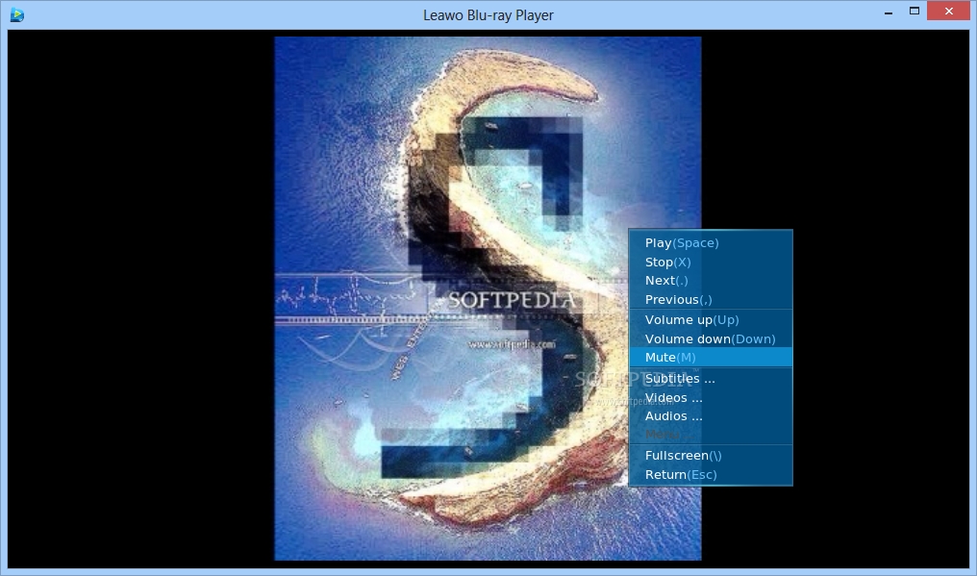Image resolution: width=977 pixels, height=576 pixels.
Task: Choose Play(Space) in the context menu
Action: tap(711, 243)
